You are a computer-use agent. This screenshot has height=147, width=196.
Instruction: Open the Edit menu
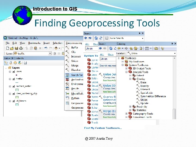click(x=14, y=43)
